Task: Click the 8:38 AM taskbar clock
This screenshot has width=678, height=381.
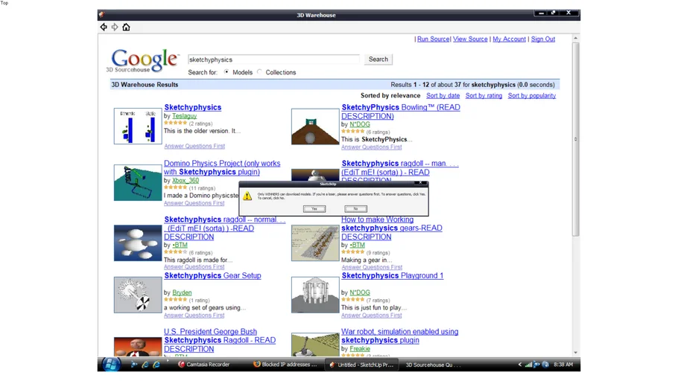Action: pos(563,365)
